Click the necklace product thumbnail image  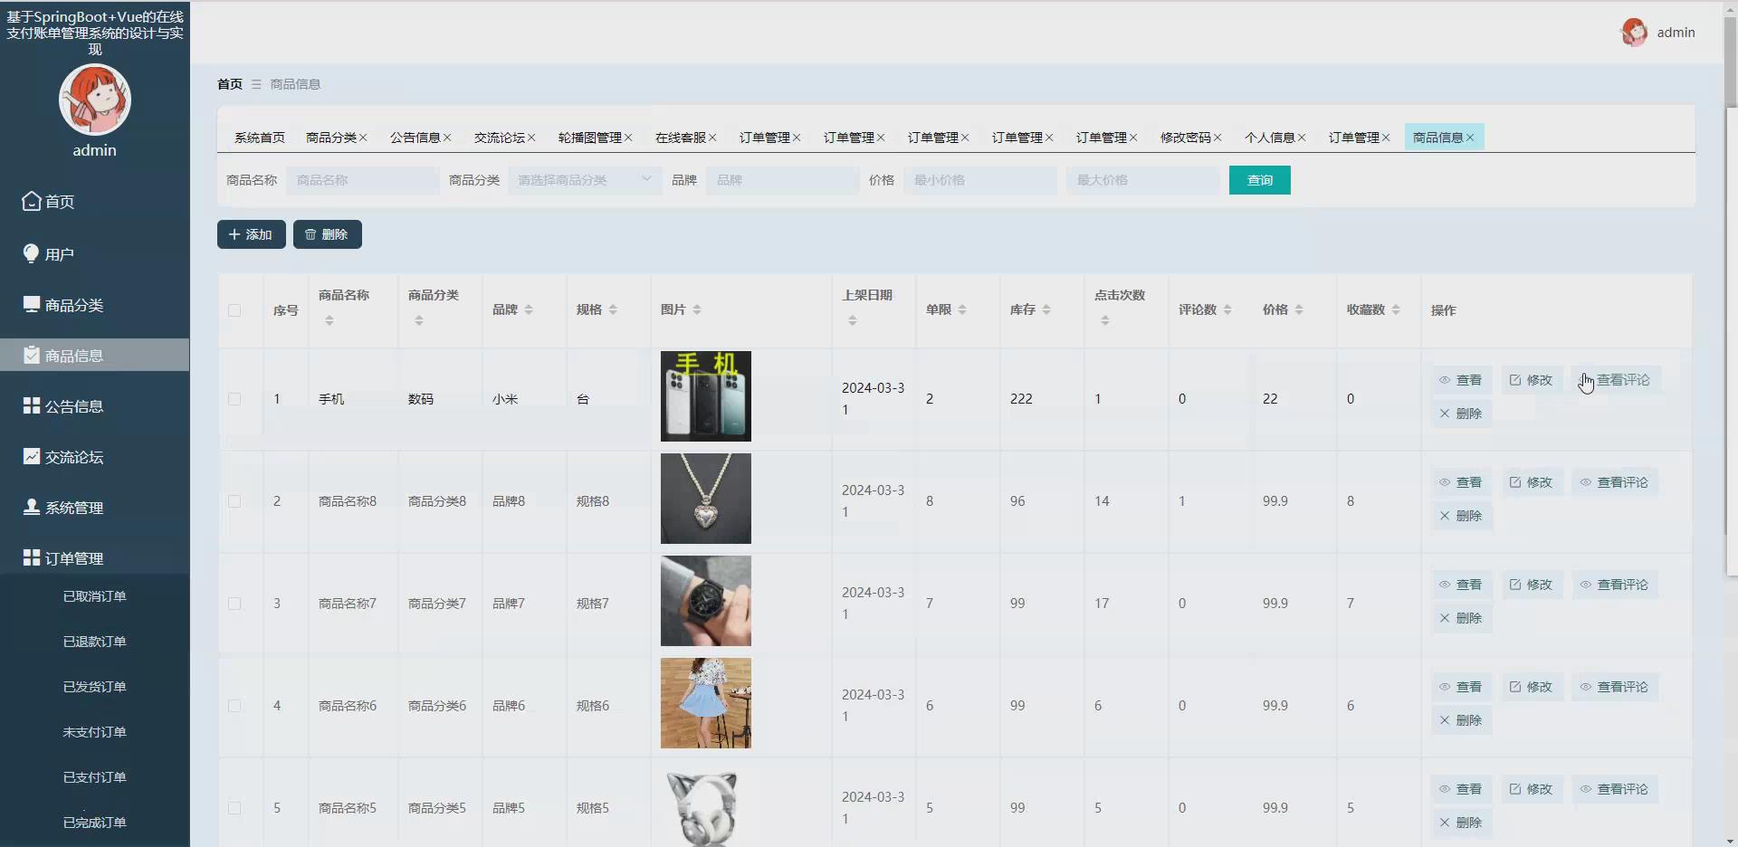[706, 499]
